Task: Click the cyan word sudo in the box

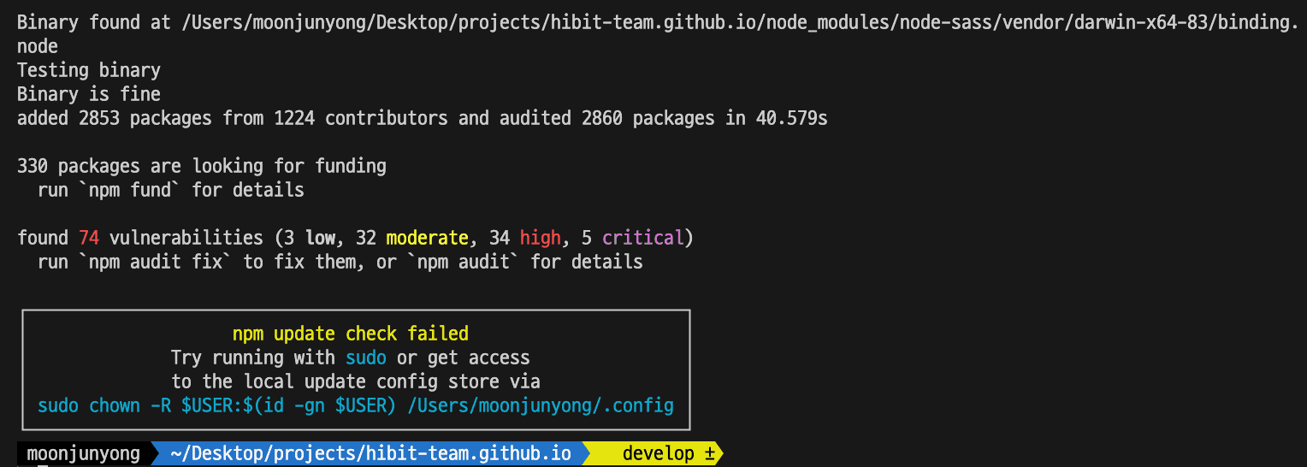Action: point(366,358)
